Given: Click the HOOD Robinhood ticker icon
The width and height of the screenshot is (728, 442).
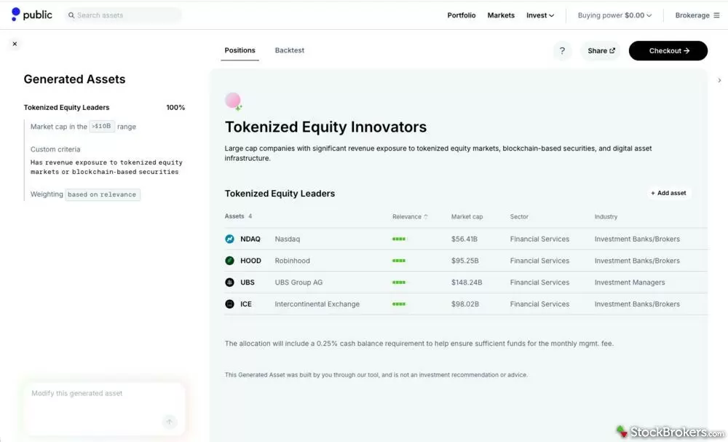Looking at the screenshot, I should (229, 260).
